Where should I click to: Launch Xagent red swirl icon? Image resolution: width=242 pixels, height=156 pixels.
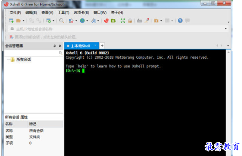tap(106, 21)
